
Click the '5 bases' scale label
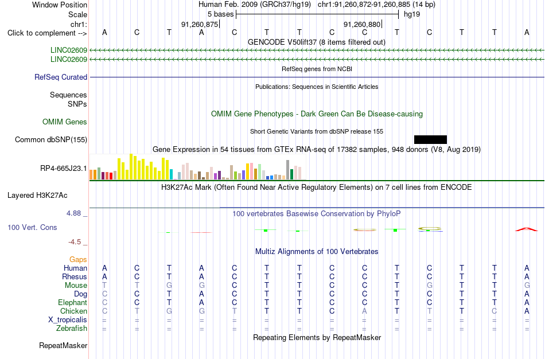[x=221, y=14]
